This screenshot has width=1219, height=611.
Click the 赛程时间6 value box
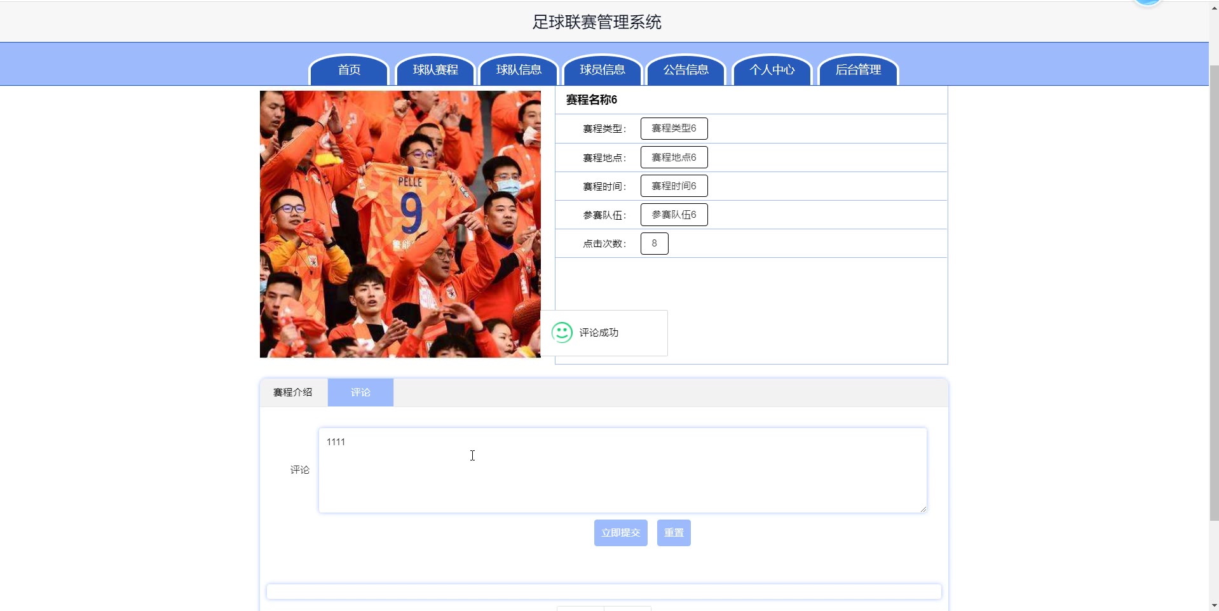tap(674, 186)
